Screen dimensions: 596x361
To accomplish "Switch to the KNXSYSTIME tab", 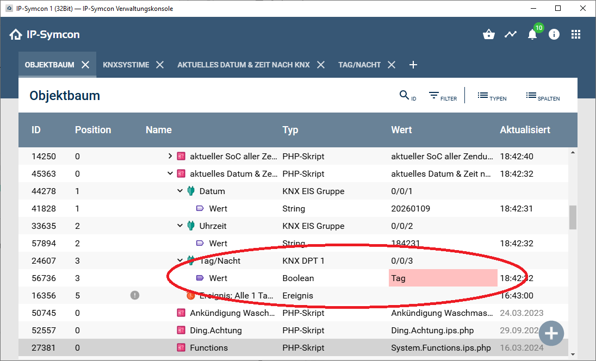I will pyautogui.click(x=126, y=65).
